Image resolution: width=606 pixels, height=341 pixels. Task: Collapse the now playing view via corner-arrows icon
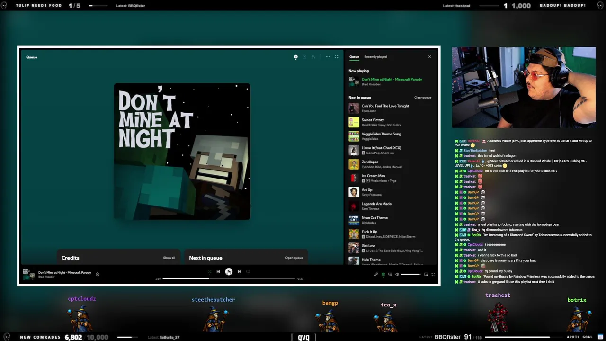(336, 57)
